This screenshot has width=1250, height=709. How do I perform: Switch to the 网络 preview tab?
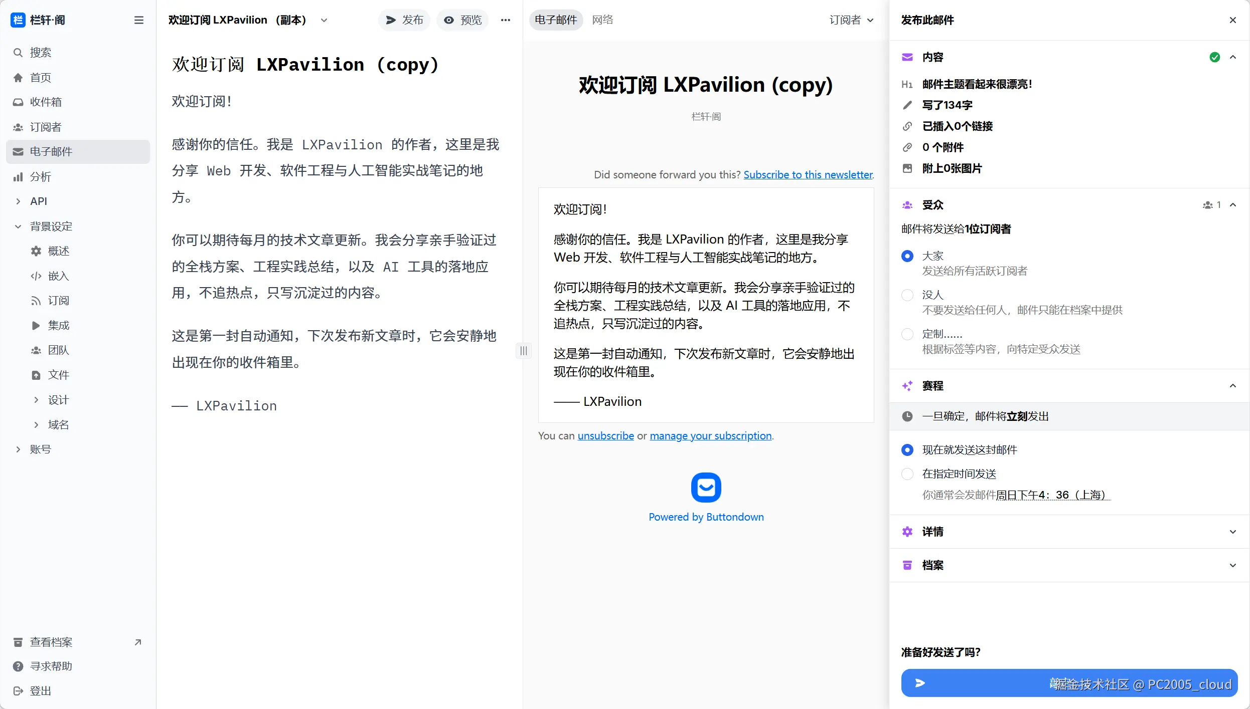[x=602, y=20]
